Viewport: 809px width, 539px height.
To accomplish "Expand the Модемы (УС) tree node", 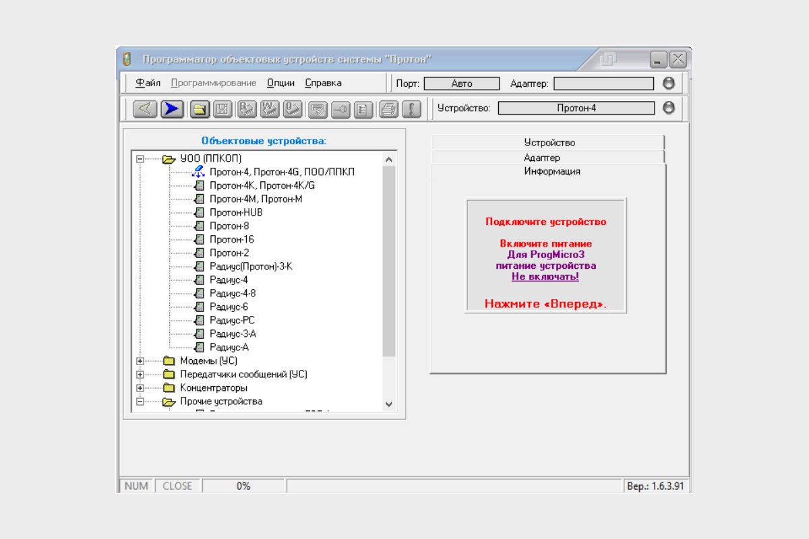I will (140, 361).
